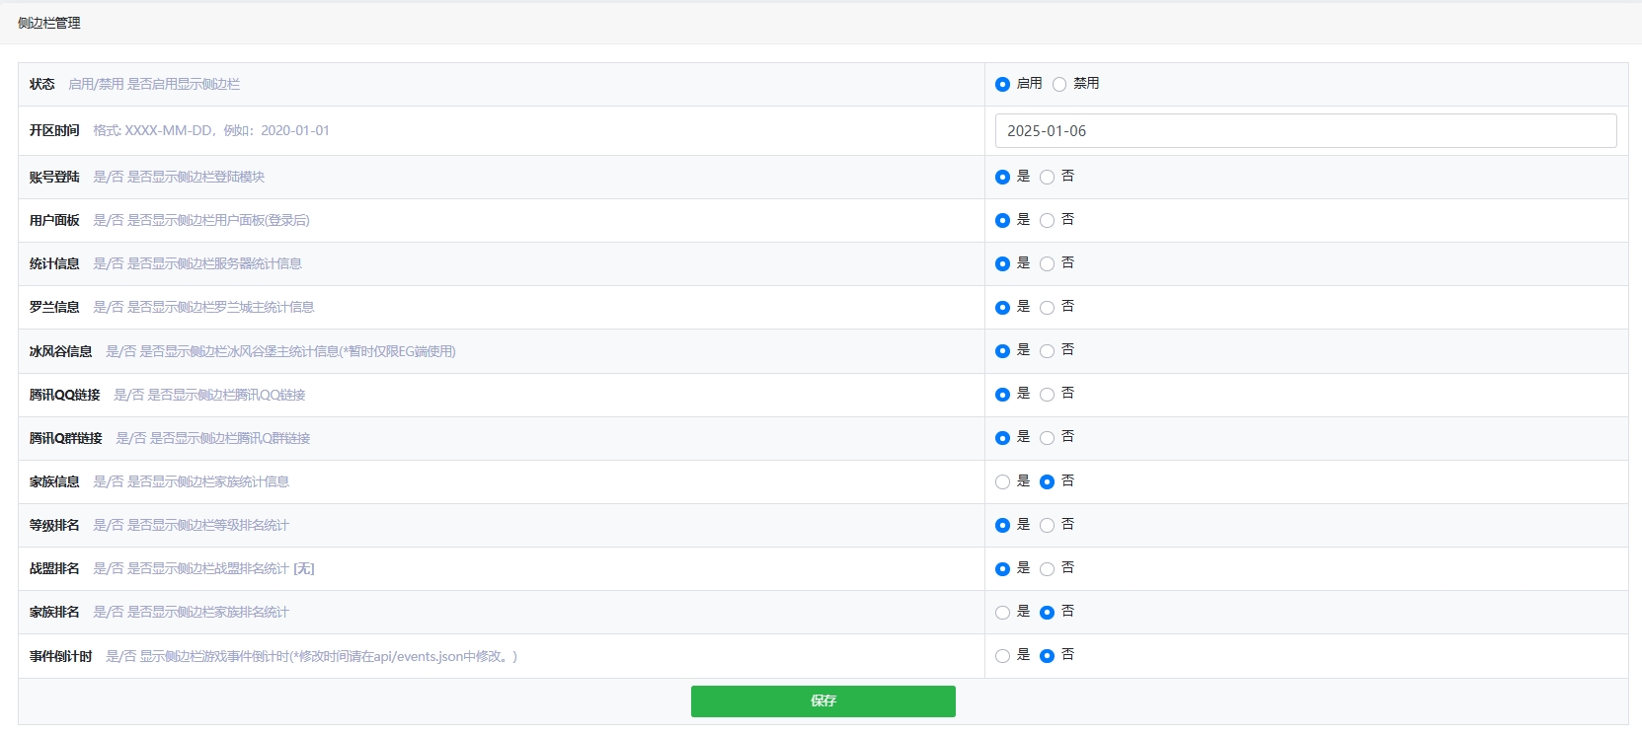1642x736 pixels.
Task: Click the 侧边栏管理 panel header
Action: [x=49, y=23]
